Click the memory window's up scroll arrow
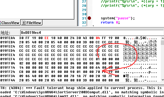Screen dimensions: 164x97 coord(162,38)
